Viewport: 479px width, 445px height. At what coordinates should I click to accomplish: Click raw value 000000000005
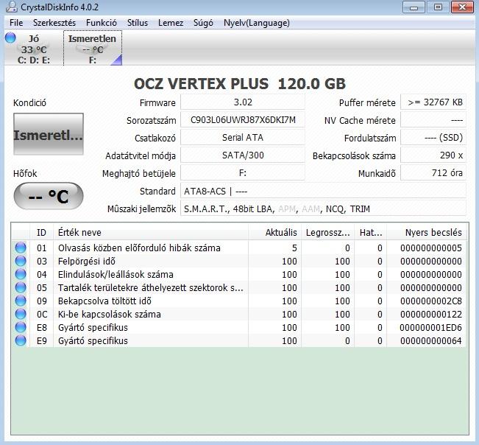pyautogui.click(x=431, y=248)
